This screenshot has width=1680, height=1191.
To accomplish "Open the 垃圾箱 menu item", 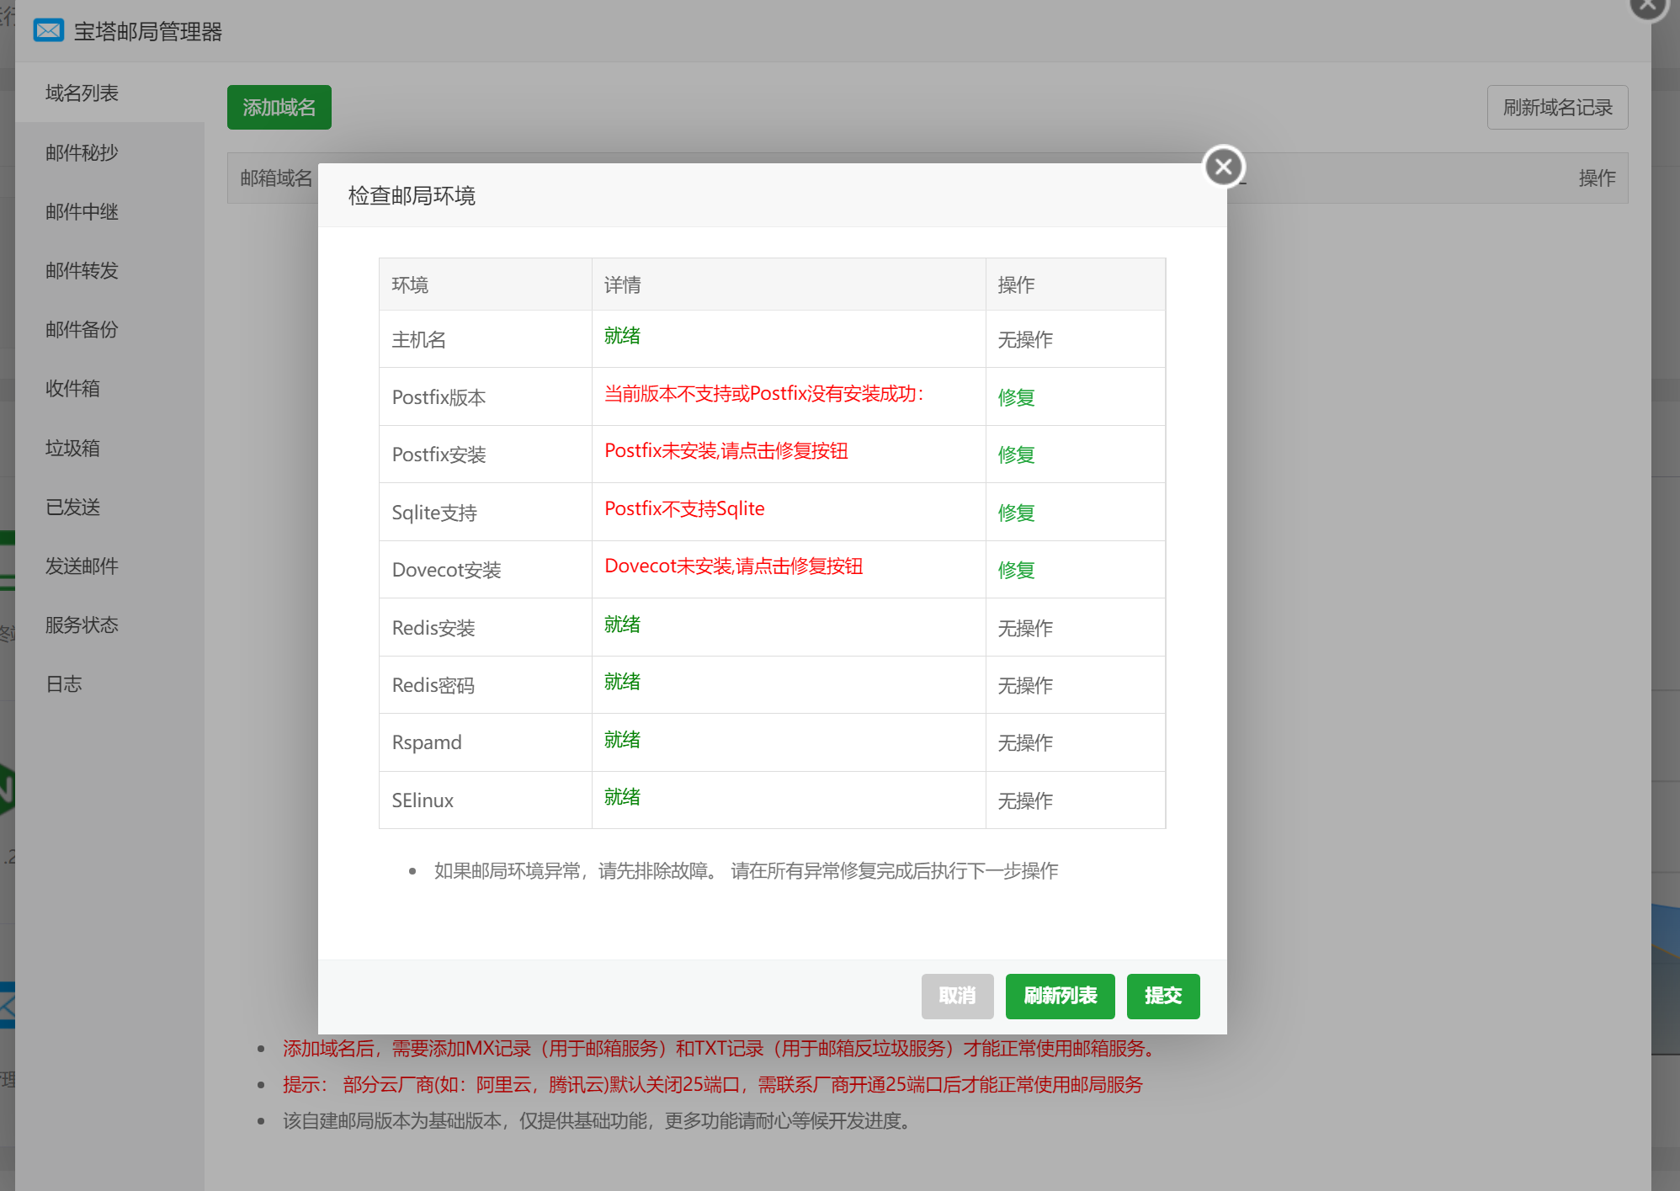I will 72,448.
